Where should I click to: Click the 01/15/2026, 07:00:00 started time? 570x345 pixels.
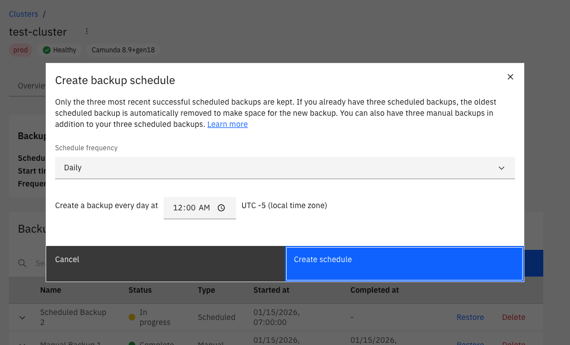pyautogui.click(x=276, y=317)
